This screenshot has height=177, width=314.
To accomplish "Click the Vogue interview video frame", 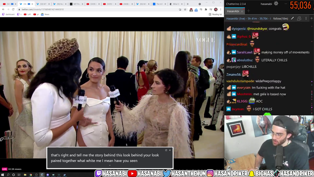I will click(x=112, y=95).
